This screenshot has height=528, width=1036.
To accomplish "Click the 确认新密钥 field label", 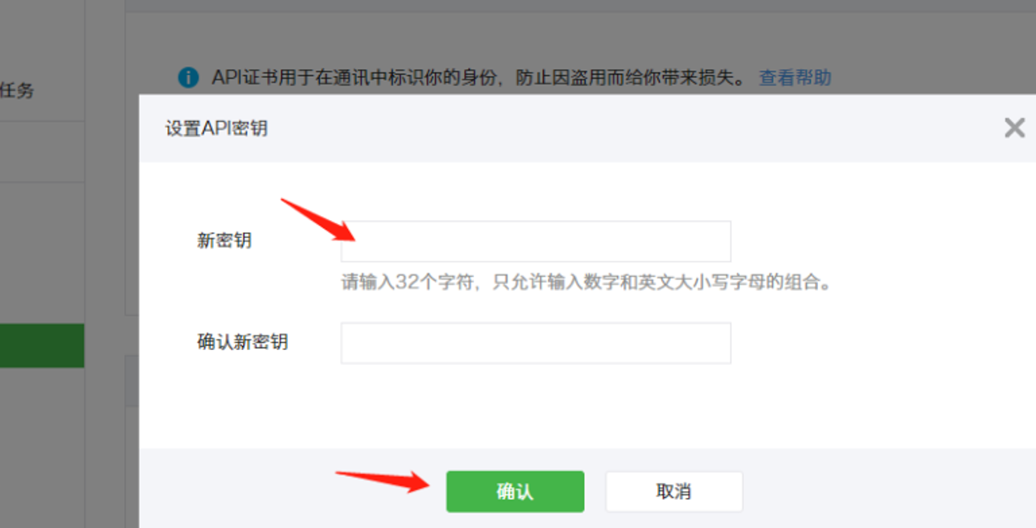I will click(x=242, y=342).
